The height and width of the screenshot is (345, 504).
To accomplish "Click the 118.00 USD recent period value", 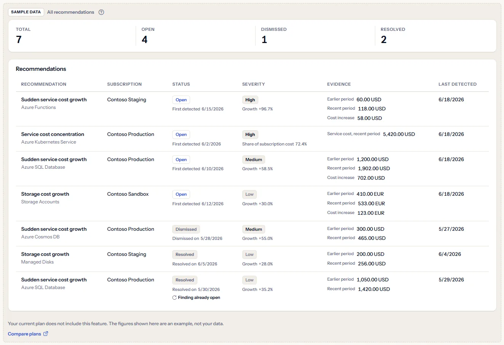I will [372, 109].
